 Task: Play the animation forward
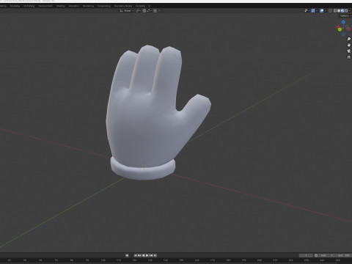click(x=147, y=255)
